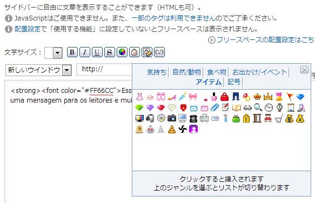Insert the yen money bag emoji

[300, 118]
